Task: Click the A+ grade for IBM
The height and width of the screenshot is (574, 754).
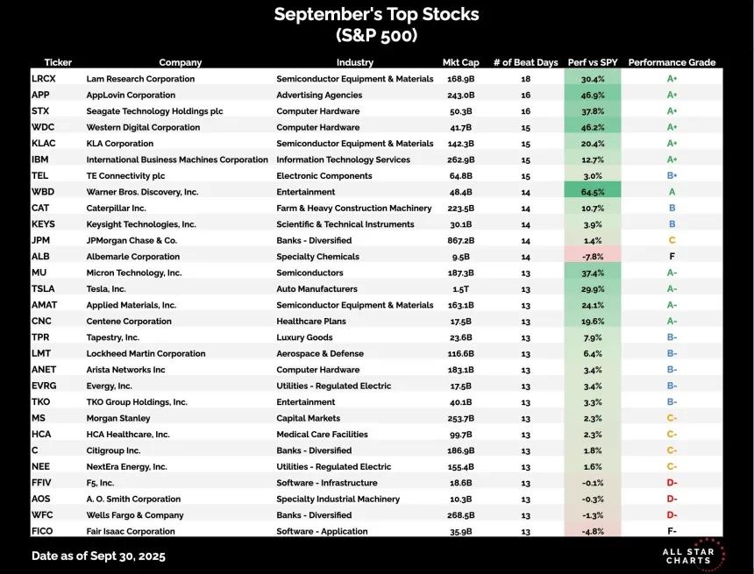Action: [x=672, y=159]
